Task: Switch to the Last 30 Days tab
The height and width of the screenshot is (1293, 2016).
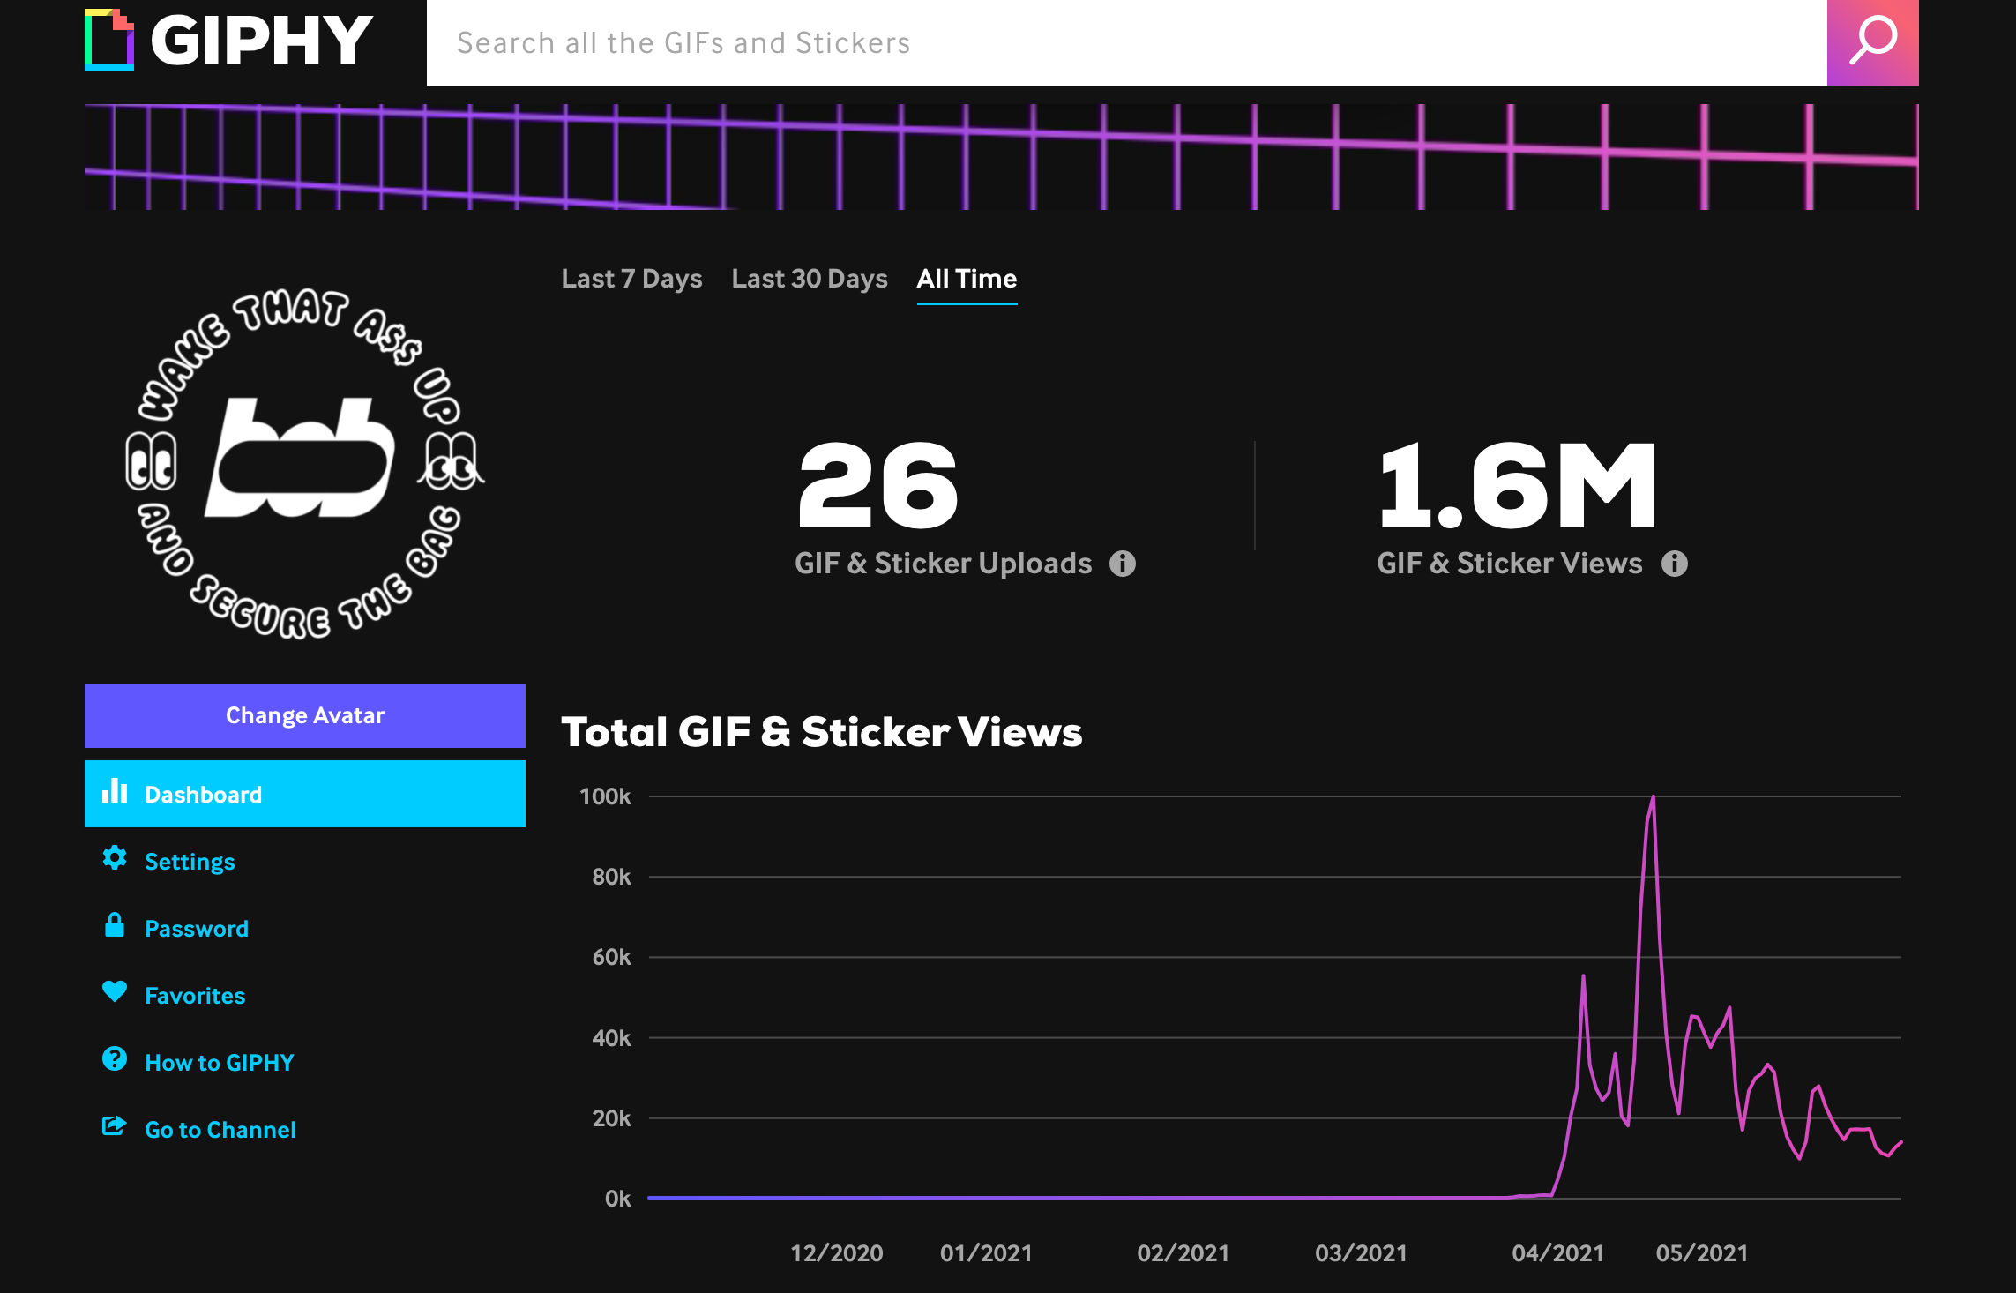Action: pos(809,279)
